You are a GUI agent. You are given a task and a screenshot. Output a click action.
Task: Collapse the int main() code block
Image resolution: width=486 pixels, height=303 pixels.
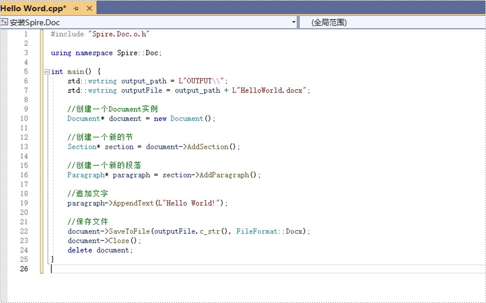[47, 72]
